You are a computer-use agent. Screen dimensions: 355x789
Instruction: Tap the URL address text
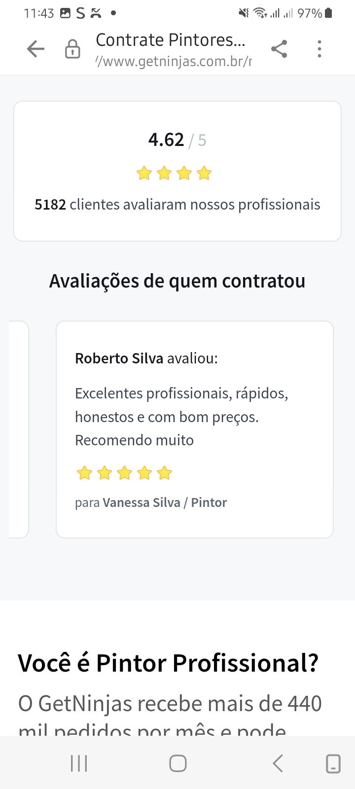(174, 62)
